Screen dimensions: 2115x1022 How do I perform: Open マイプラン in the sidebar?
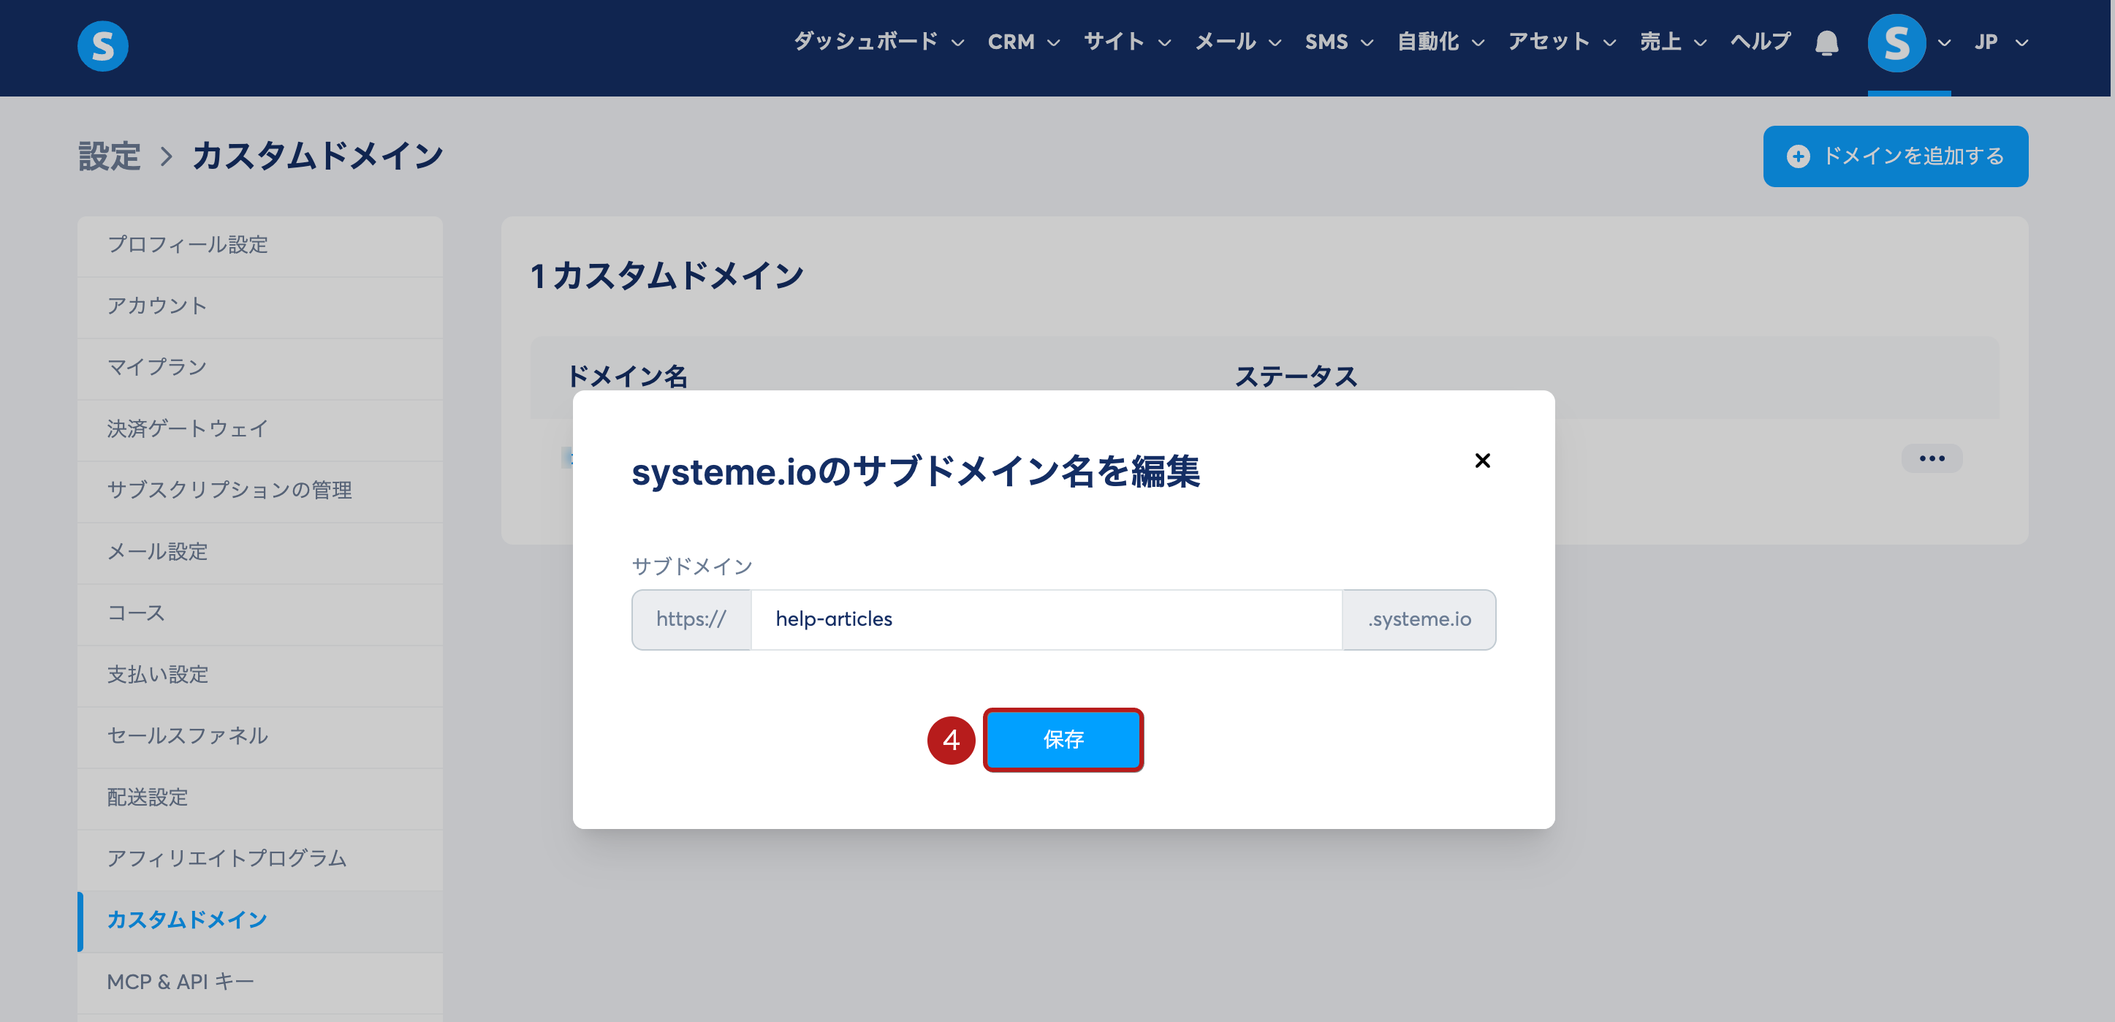coord(259,368)
